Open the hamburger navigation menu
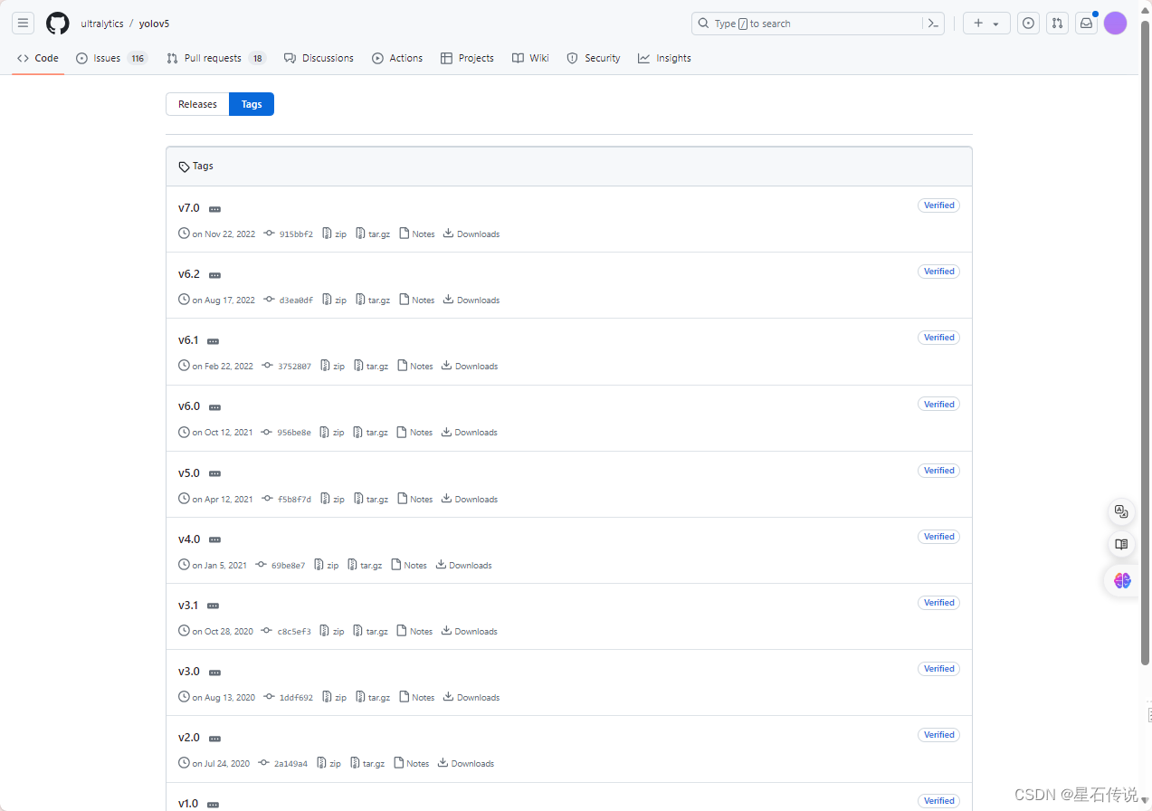The width and height of the screenshot is (1152, 811). coord(24,24)
